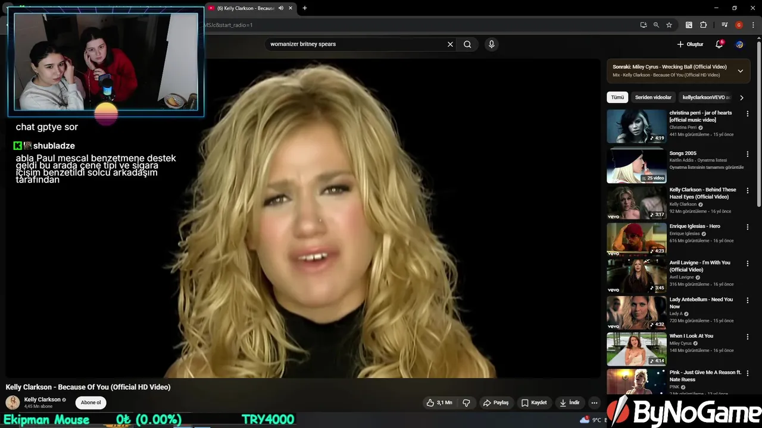Viewport: 762px width, 428px height.
Task: Open the browser zoom magnifier icon
Action: click(x=656, y=25)
